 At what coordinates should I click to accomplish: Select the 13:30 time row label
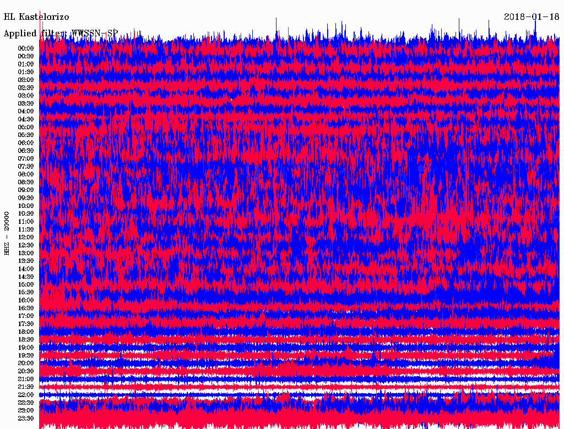[26, 261]
